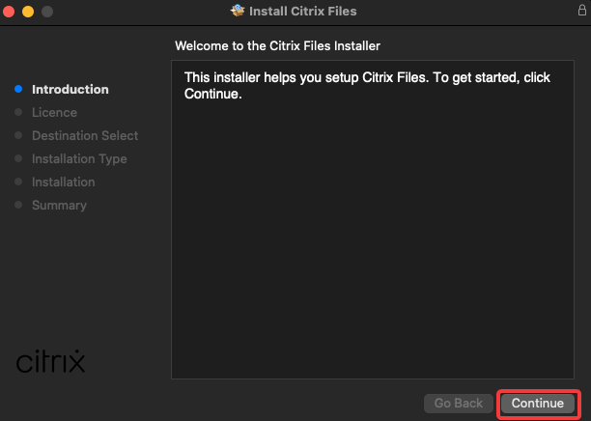
Task: Select the Destination Select step
Action: [x=85, y=135]
